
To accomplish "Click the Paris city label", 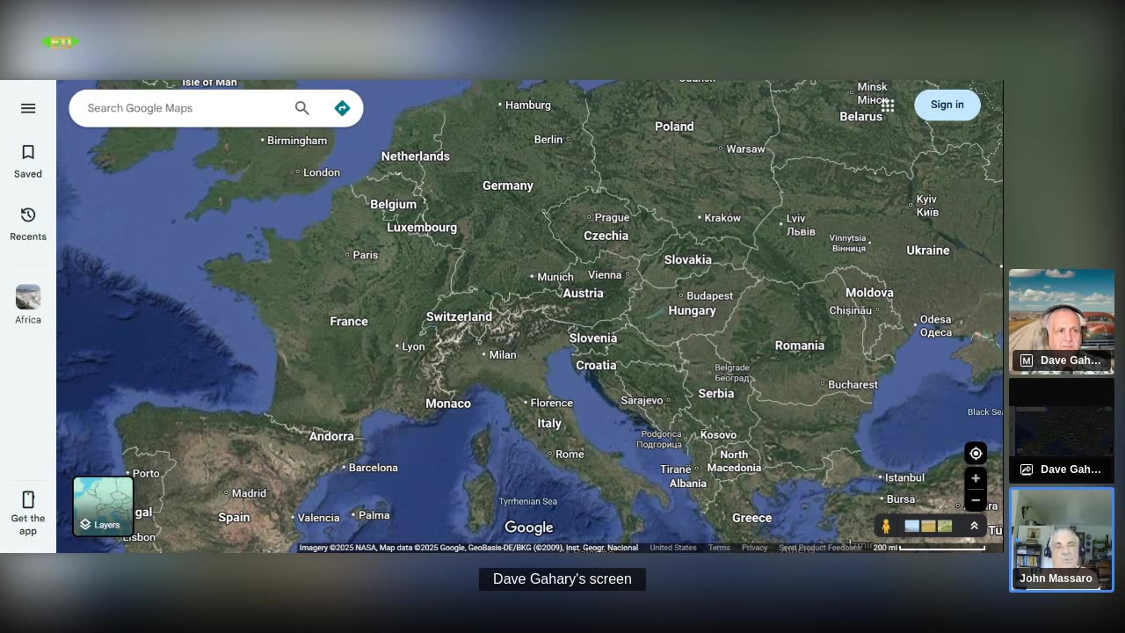I will 366,255.
